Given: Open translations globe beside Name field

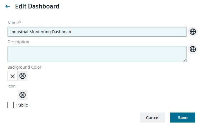Looking at the screenshot, I should click(x=193, y=32).
